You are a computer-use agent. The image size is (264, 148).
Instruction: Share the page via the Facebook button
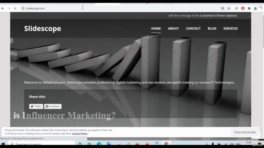pyautogui.click(x=53, y=106)
